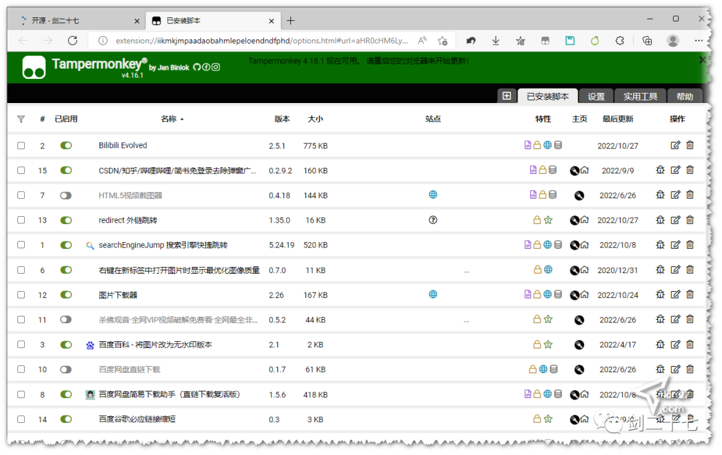Click the question mark site icon for redirect 外链跳转
This screenshot has width=722, height=455.
433,220
